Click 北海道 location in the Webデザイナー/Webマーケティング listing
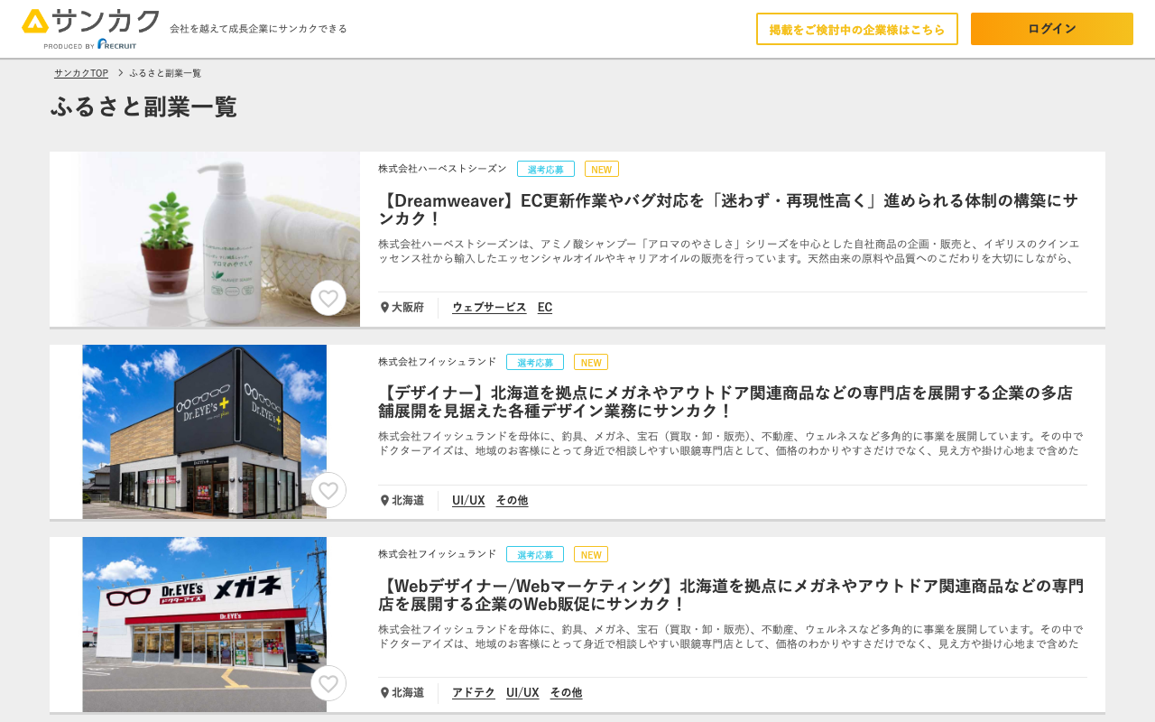Screen dimensions: 1155x722 (x=408, y=693)
